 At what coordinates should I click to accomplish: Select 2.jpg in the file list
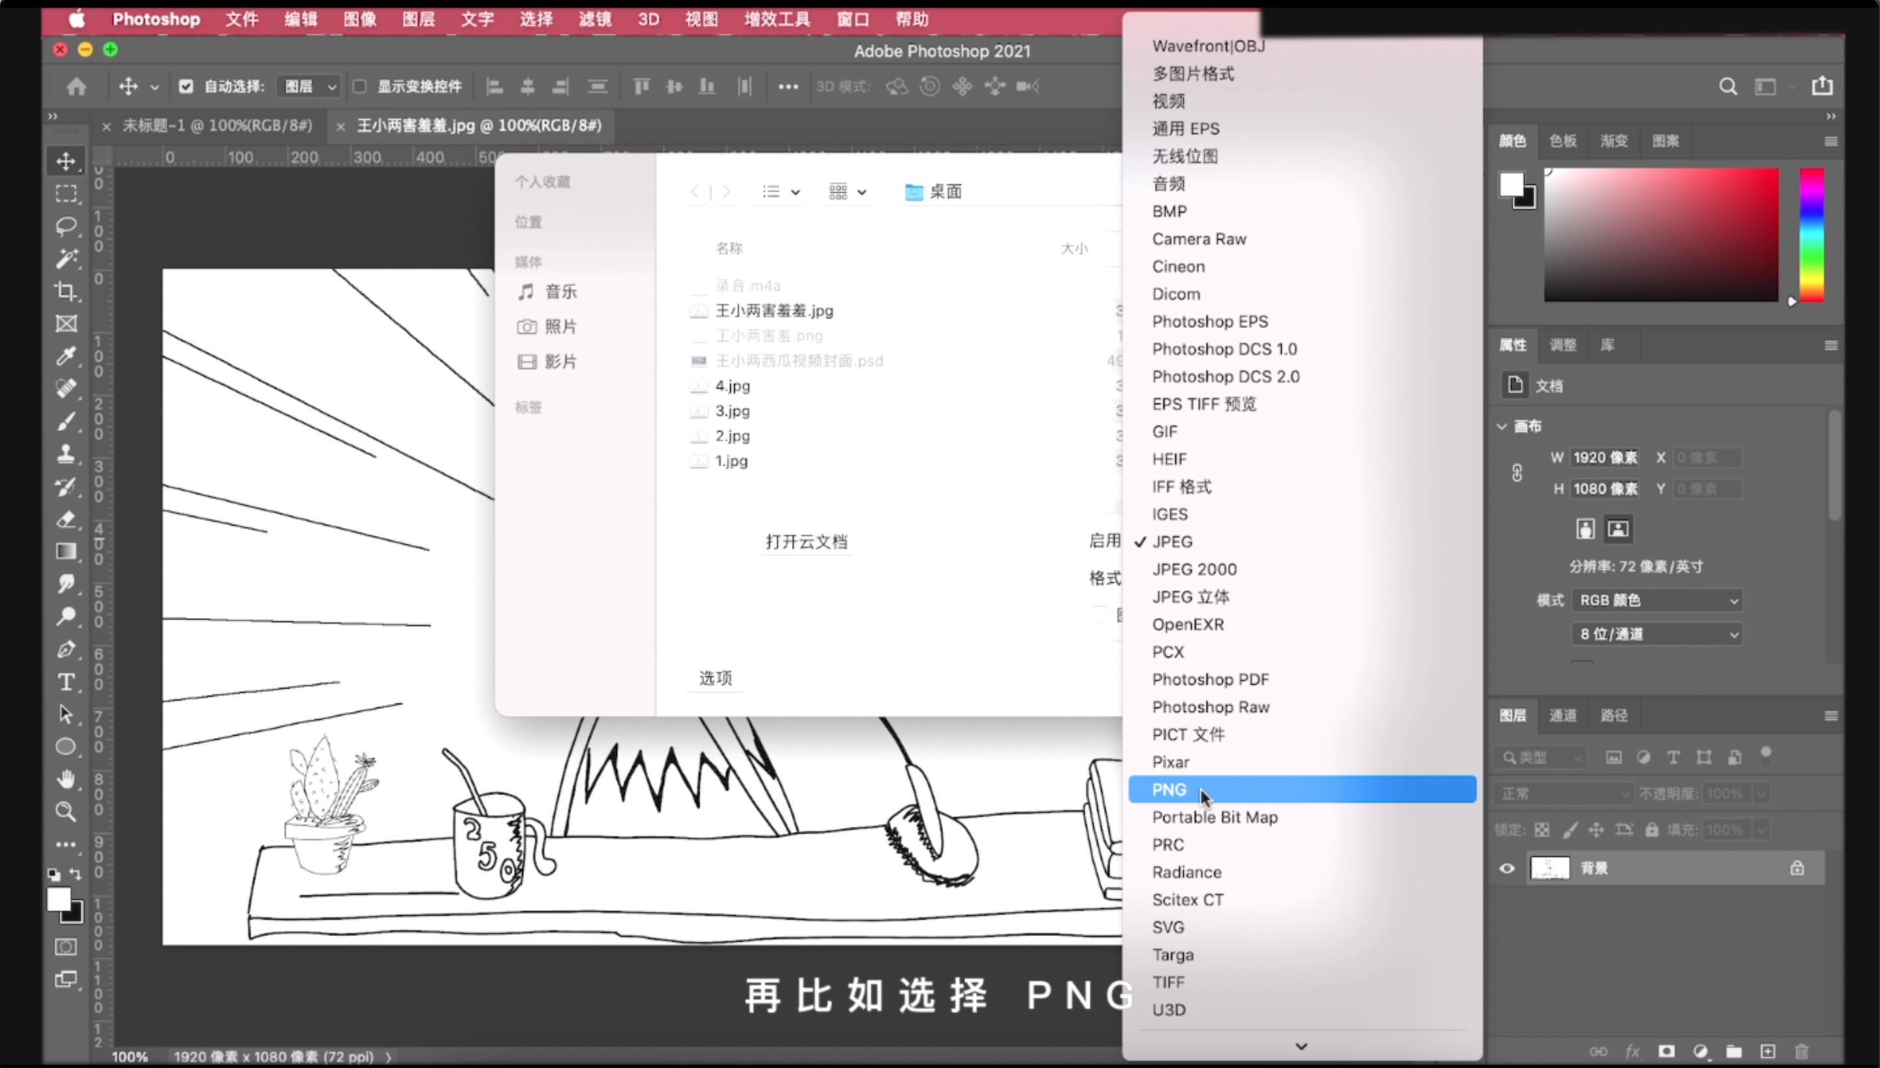click(x=732, y=436)
